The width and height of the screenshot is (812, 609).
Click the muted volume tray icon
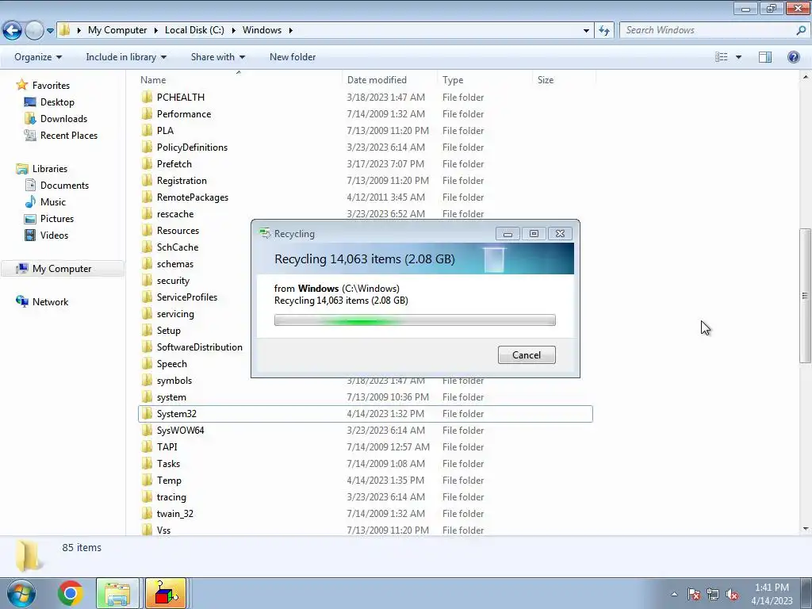pos(732,594)
